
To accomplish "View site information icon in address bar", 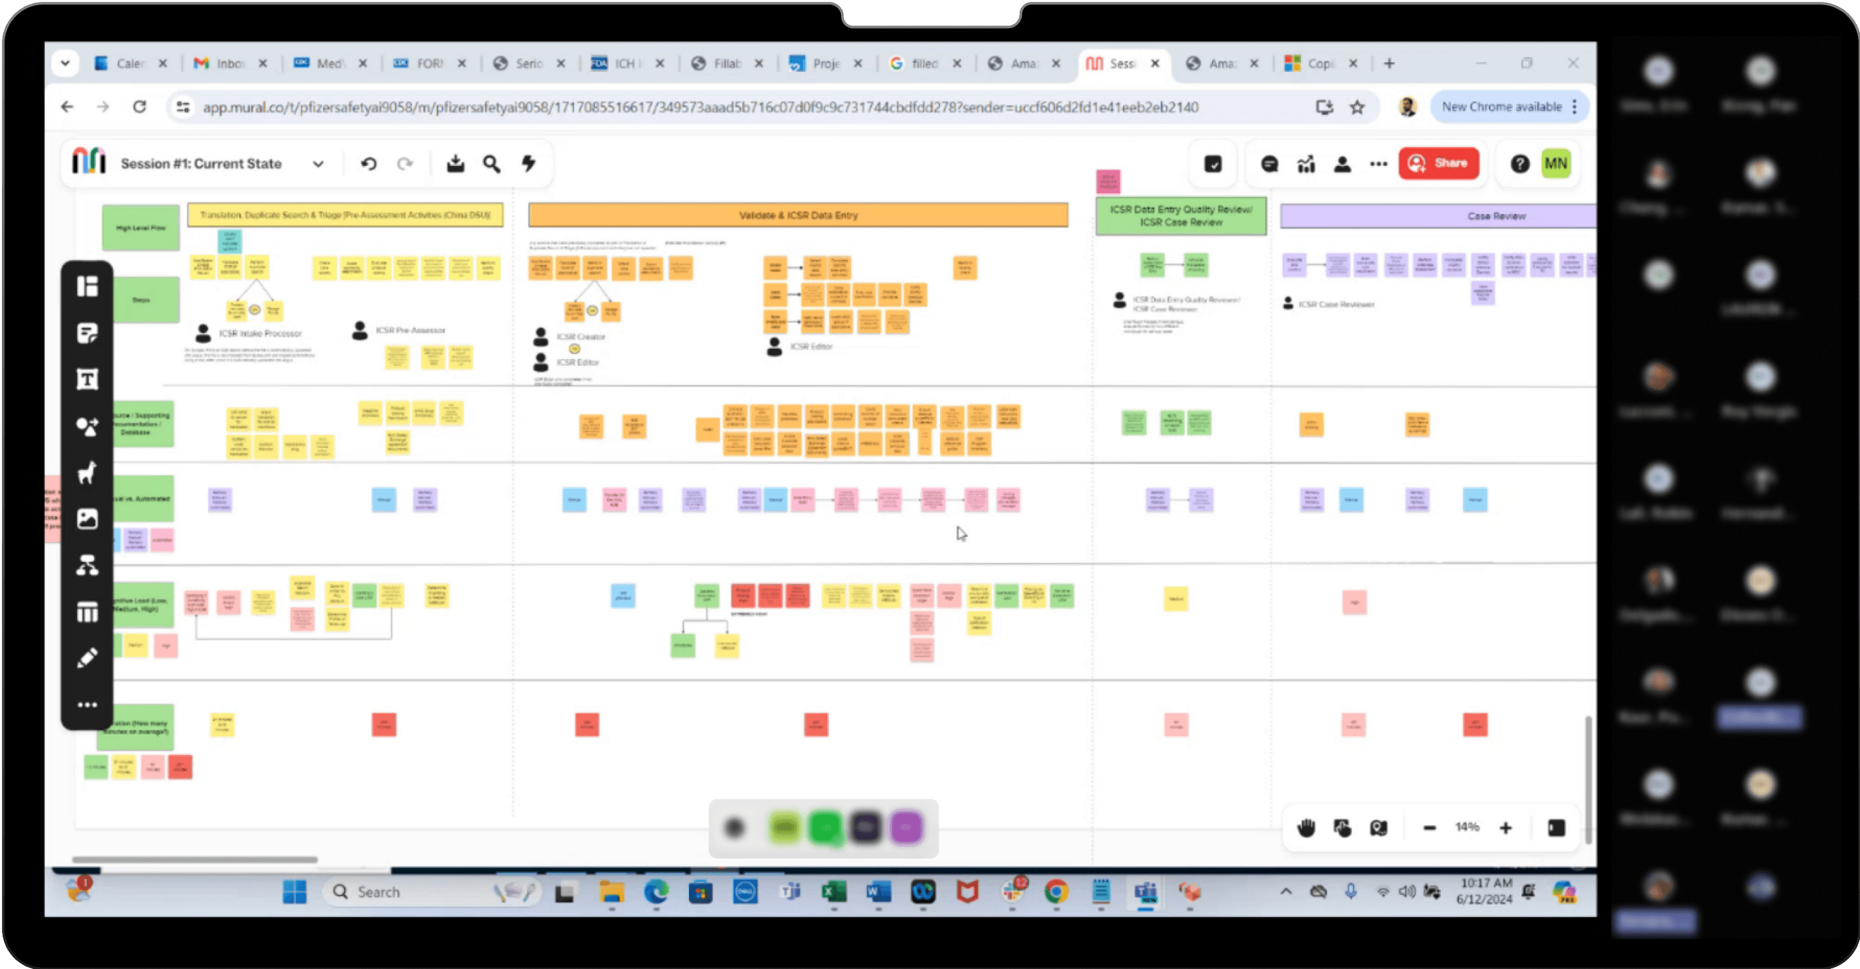I will 184,107.
